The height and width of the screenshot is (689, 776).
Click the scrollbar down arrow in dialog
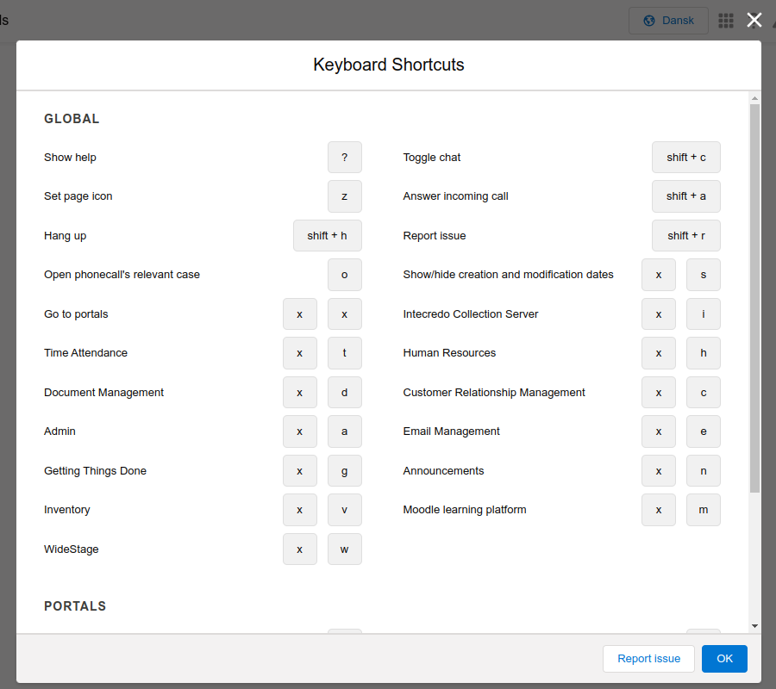pyautogui.click(x=754, y=626)
